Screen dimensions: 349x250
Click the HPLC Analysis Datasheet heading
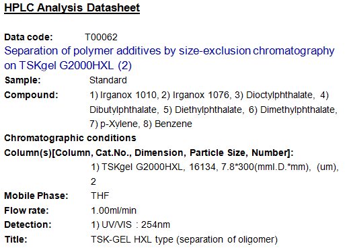click(72, 8)
